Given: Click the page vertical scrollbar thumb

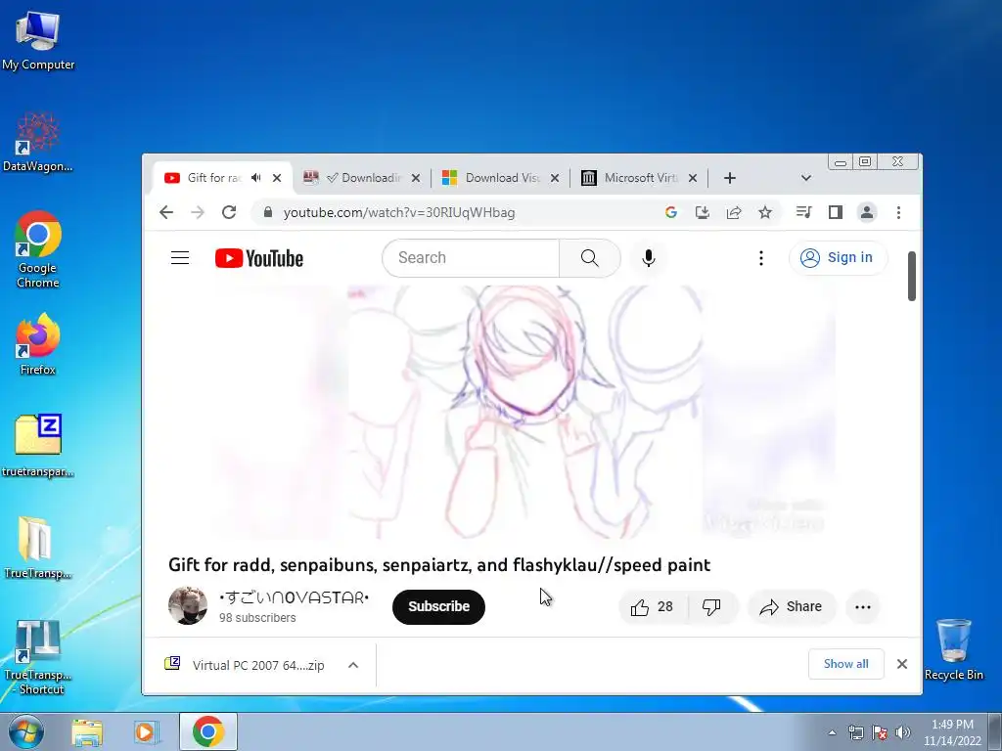Looking at the screenshot, I should coord(911,276).
